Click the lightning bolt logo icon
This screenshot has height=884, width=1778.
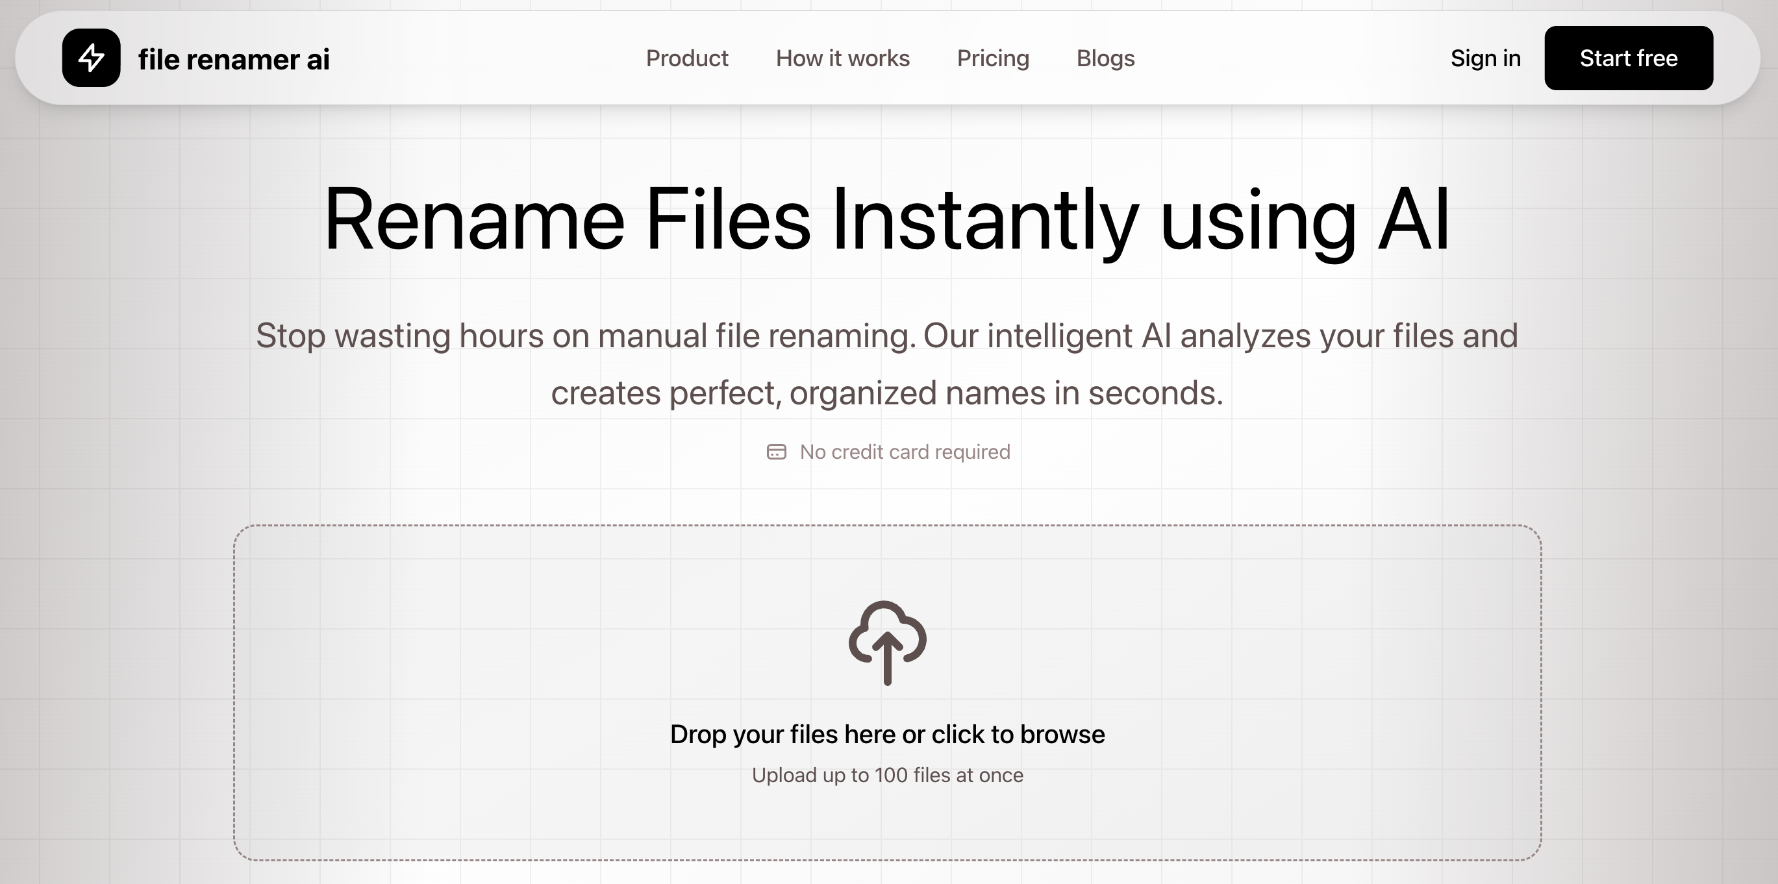tap(91, 58)
